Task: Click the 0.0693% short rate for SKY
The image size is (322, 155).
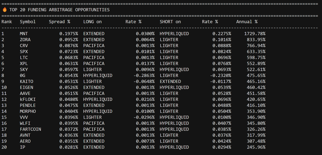Action: pyautogui.click(x=222, y=69)
